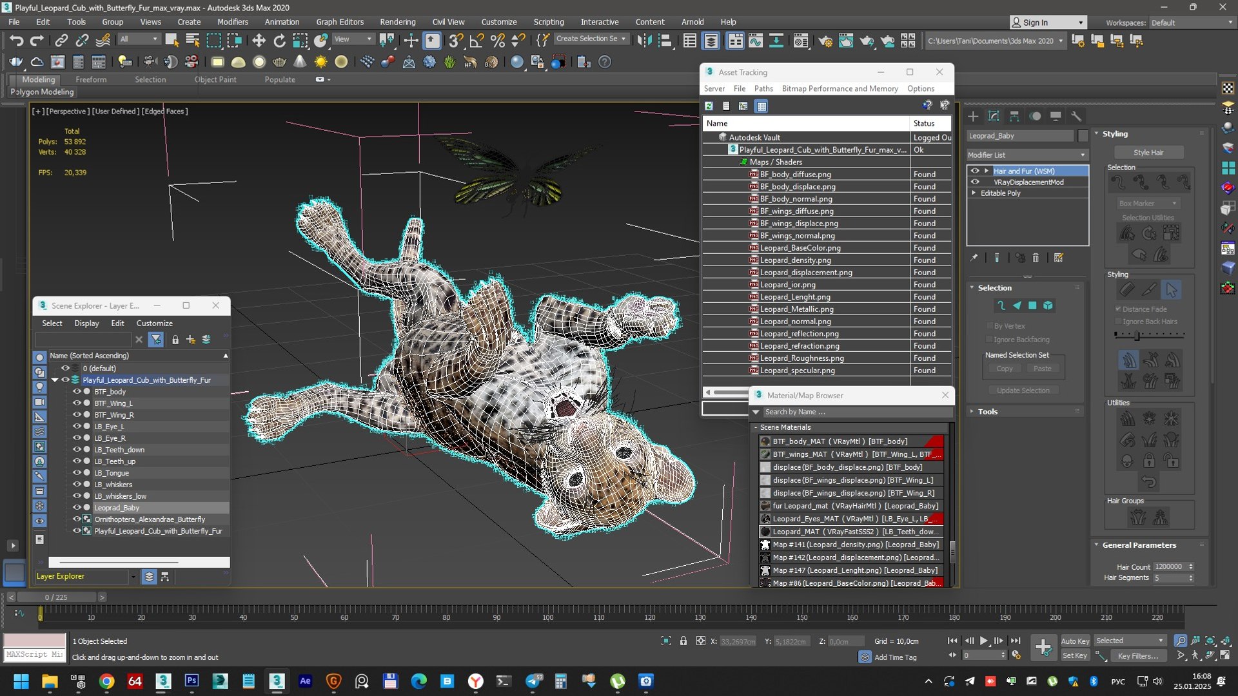Open Chrome from the Windows taskbar
The height and width of the screenshot is (696, 1238).
[106, 681]
